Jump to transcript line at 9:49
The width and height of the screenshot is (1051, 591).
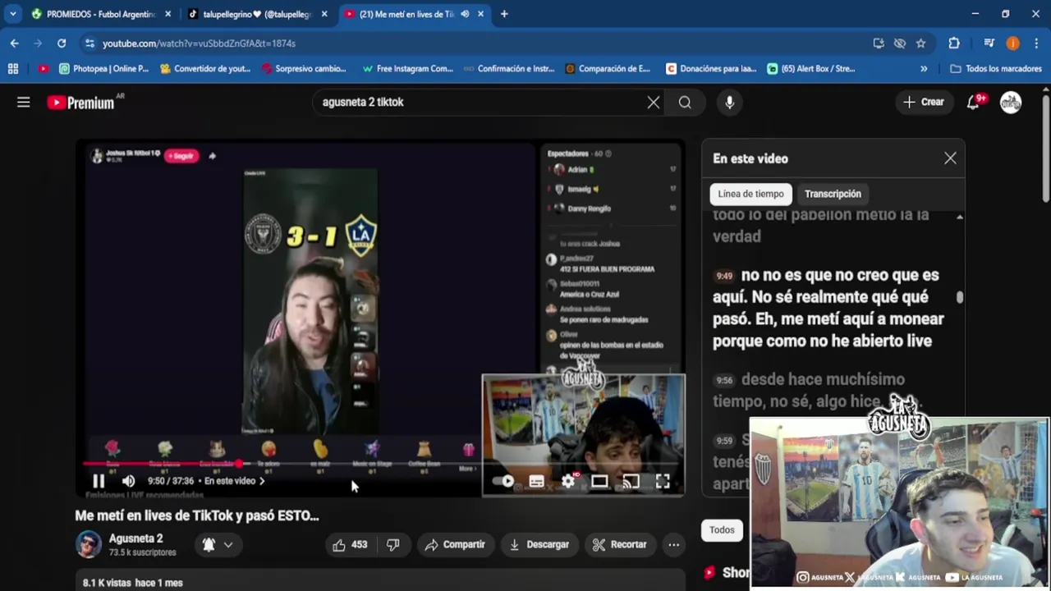(829, 308)
